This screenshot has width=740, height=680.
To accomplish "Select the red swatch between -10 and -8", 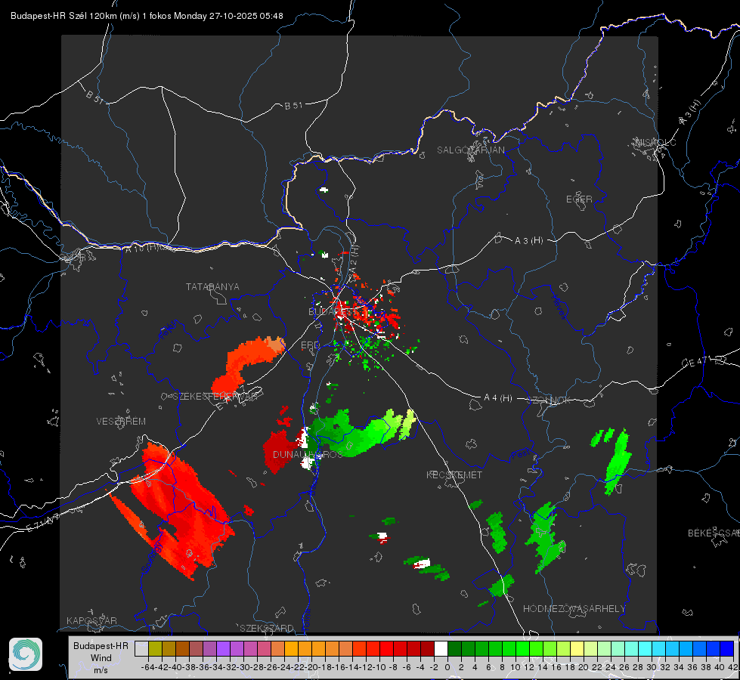I will (x=386, y=648).
